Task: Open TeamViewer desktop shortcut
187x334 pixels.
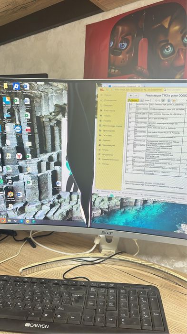Action: (x=18, y=129)
